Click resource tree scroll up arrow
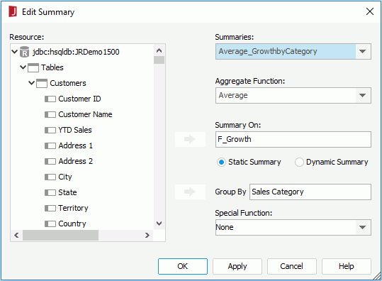 click(159, 50)
